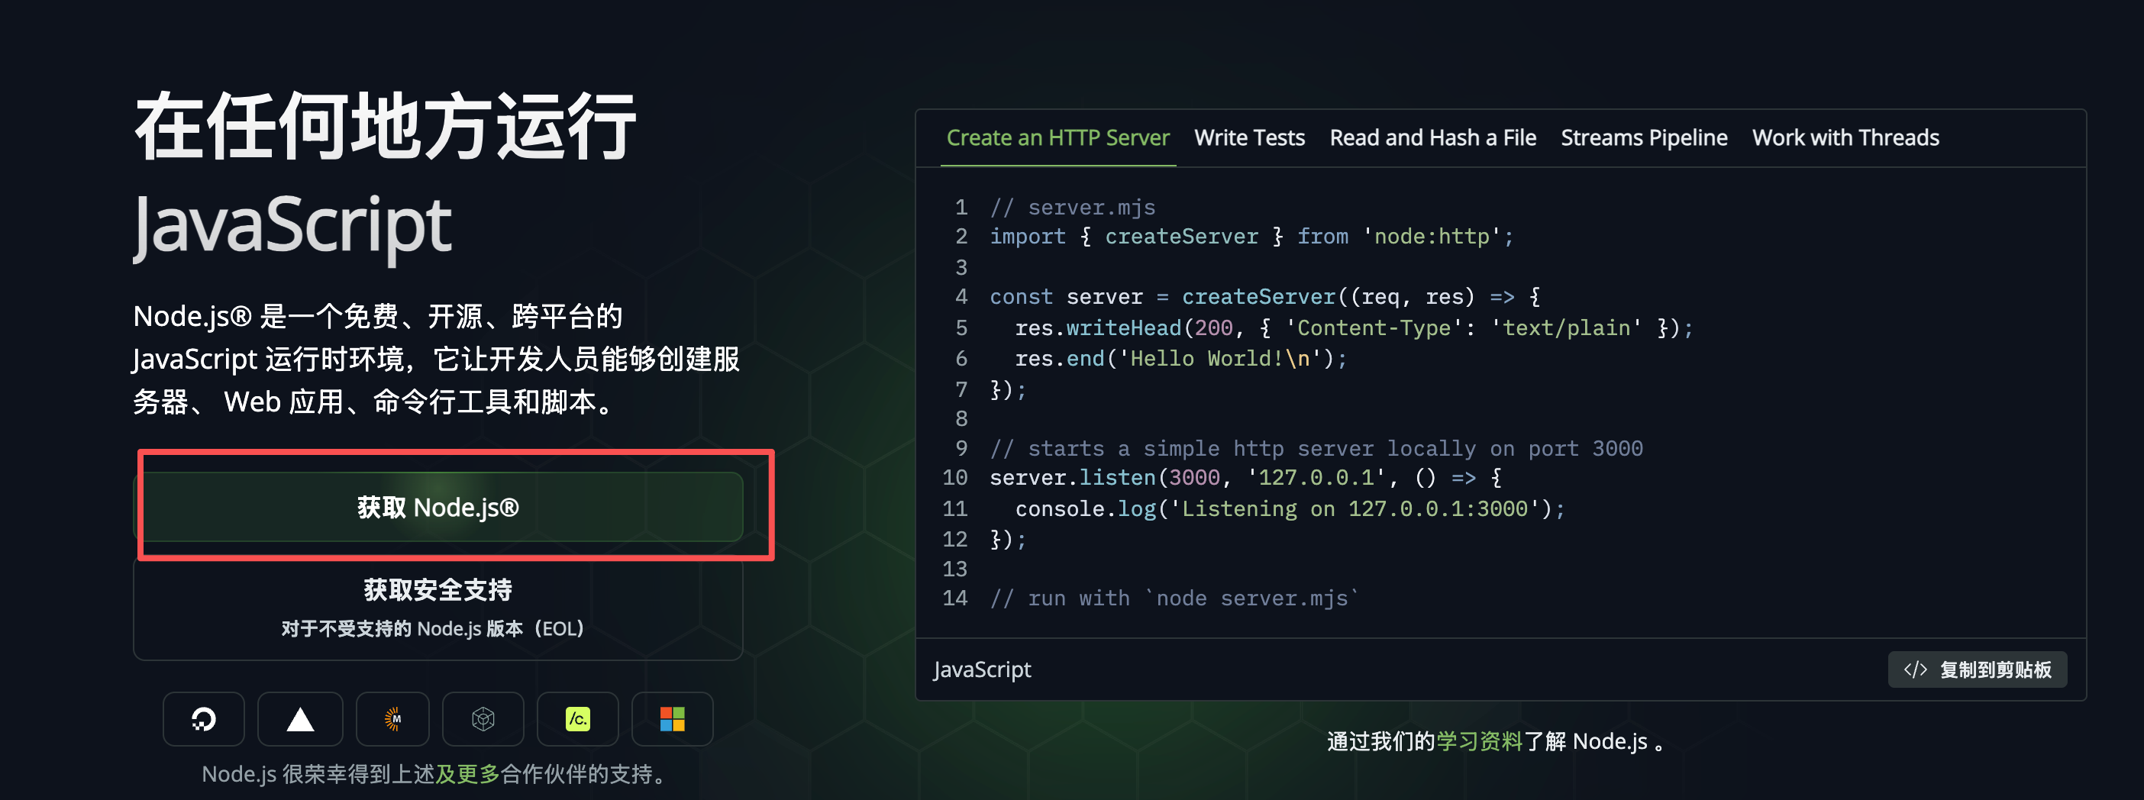This screenshot has width=2144, height=800.
Task: Click the '// run with node server.mjs' comment
Action: point(1174,598)
